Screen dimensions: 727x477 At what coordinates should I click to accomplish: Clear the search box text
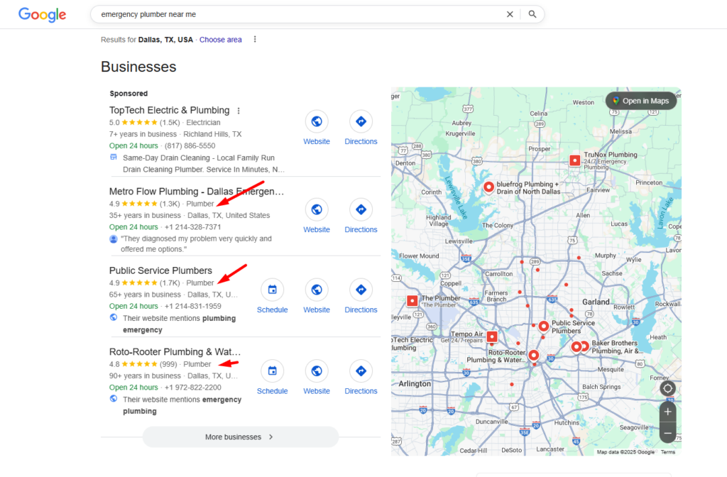(509, 14)
